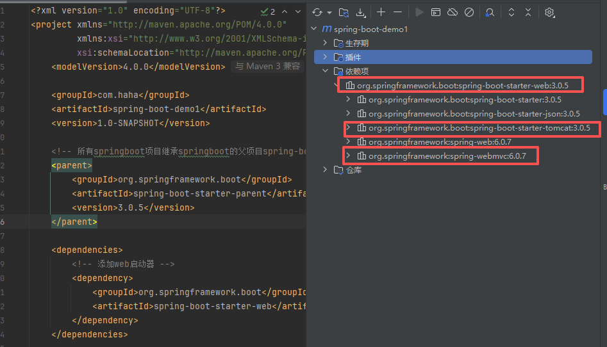Select spring-boot-starter-json:3.0.5 row
Image resolution: width=607 pixels, height=347 pixels.
(474, 114)
